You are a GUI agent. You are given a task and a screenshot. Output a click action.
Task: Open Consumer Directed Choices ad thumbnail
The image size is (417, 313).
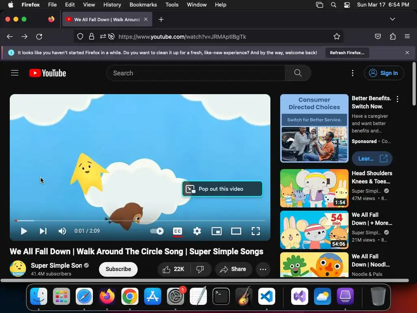tap(314, 128)
